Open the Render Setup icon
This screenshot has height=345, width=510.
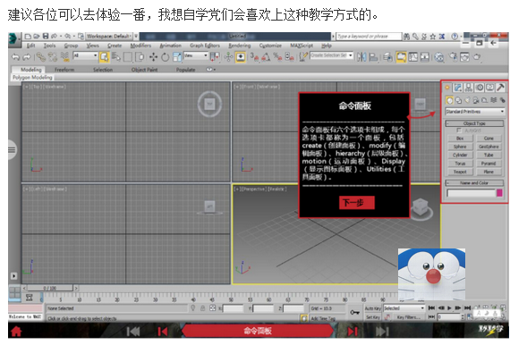pos(453,57)
